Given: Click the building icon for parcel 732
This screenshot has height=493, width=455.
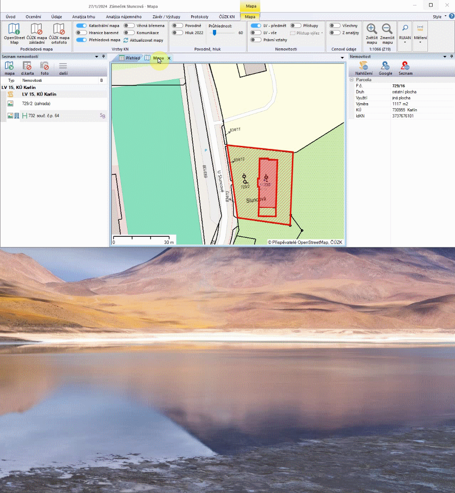Looking at the screenshot, I should (x=17, y=116).
